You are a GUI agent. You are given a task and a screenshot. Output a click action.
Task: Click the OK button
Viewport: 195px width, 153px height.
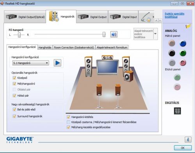tap(183, 148)
